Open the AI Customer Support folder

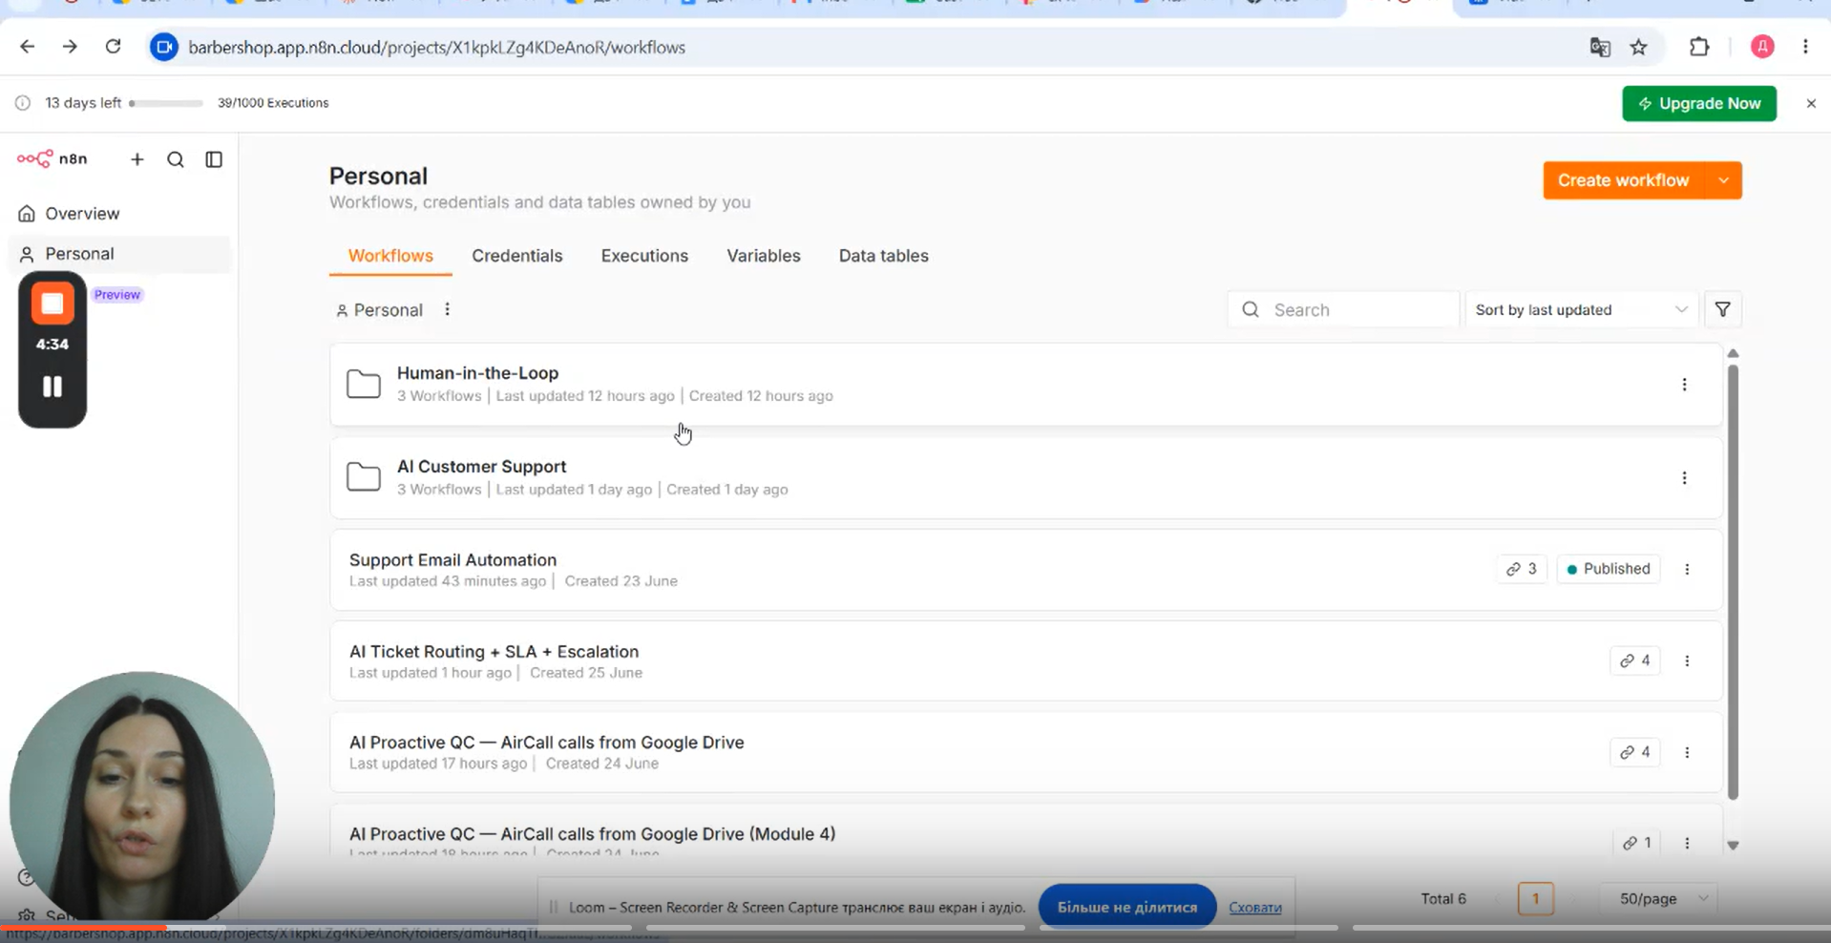[1026, 477]
